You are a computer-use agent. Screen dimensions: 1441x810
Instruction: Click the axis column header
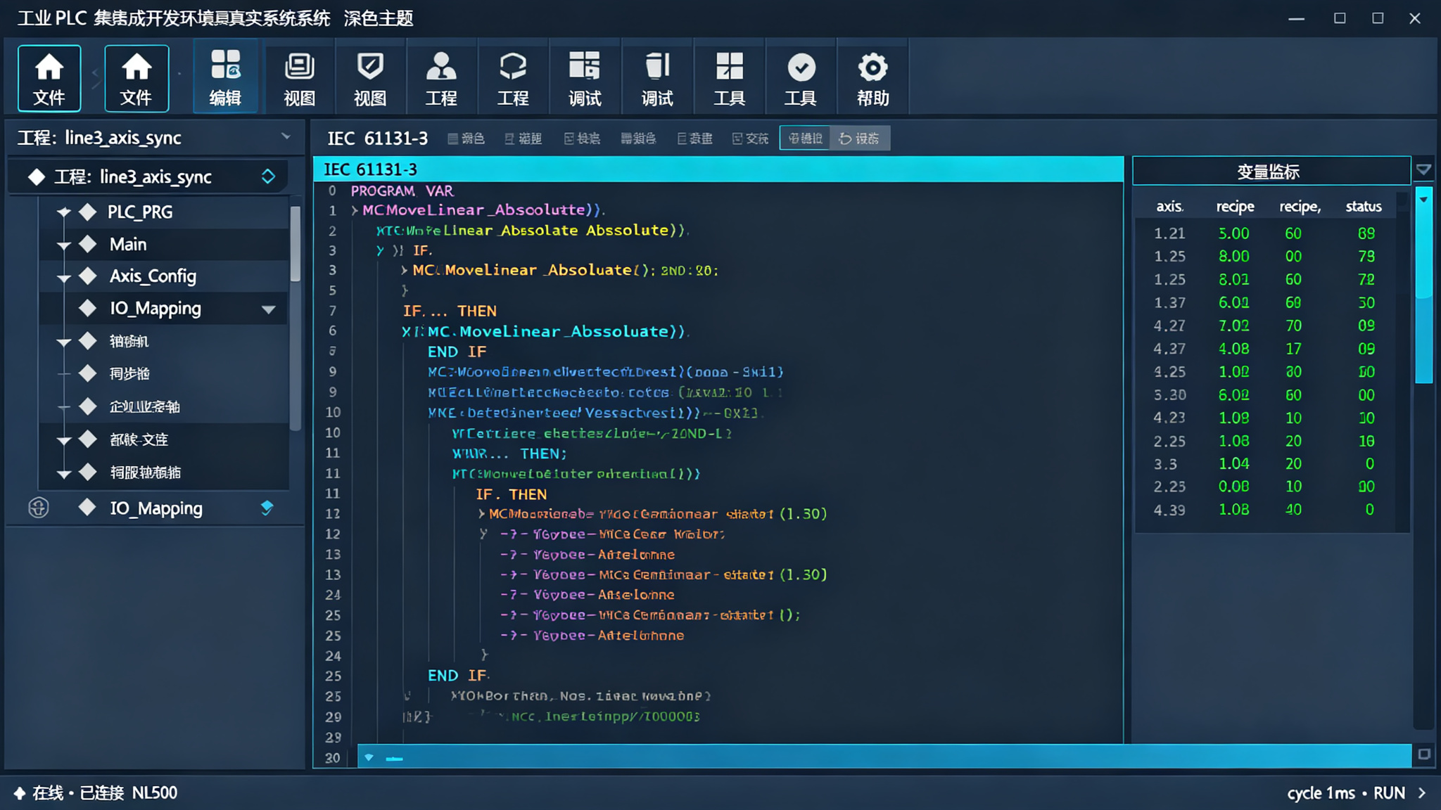pos(1169,207)
